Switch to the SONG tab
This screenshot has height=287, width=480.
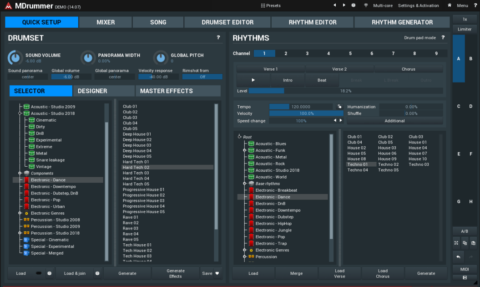tap(158, 22)
